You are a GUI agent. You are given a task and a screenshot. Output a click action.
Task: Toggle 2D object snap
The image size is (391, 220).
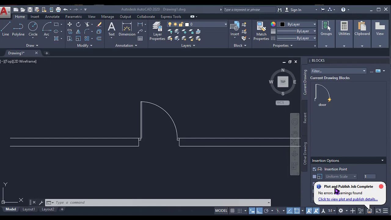coord(297,211)
